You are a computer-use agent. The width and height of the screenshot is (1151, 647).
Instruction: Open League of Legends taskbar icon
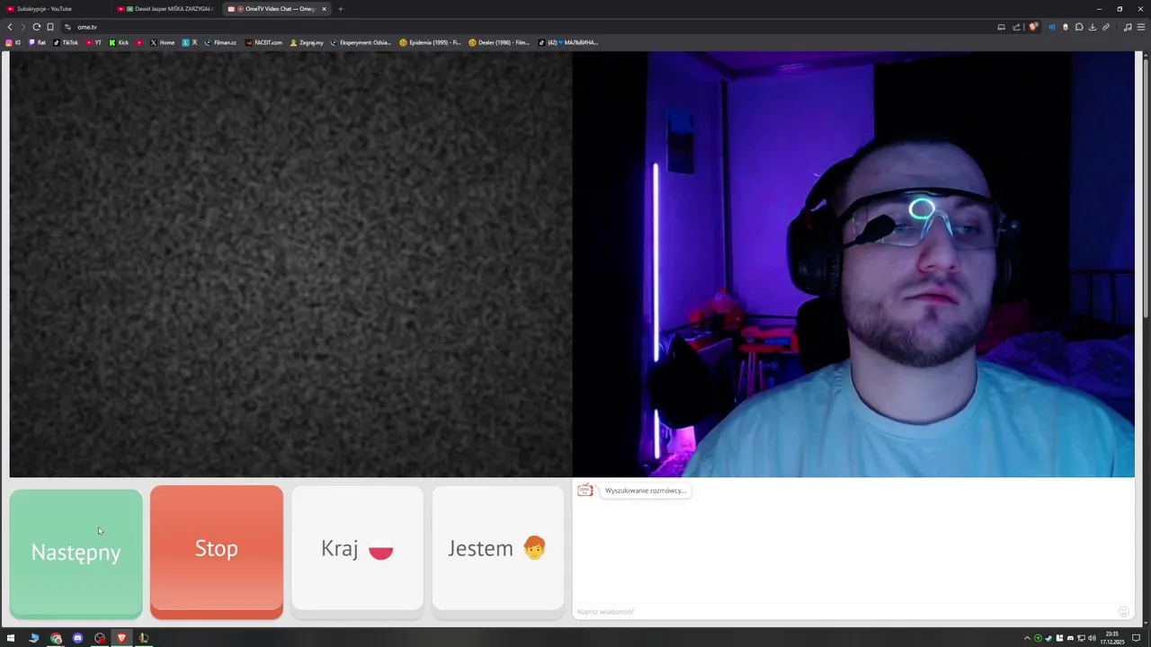pyautogui.click(x=143, y=638)
